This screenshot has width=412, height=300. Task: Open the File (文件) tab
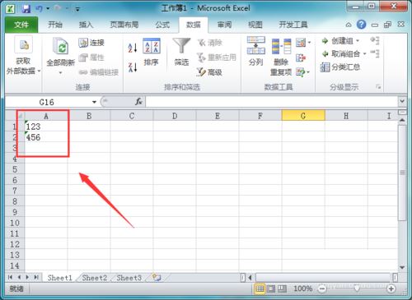tap(21, 25)
